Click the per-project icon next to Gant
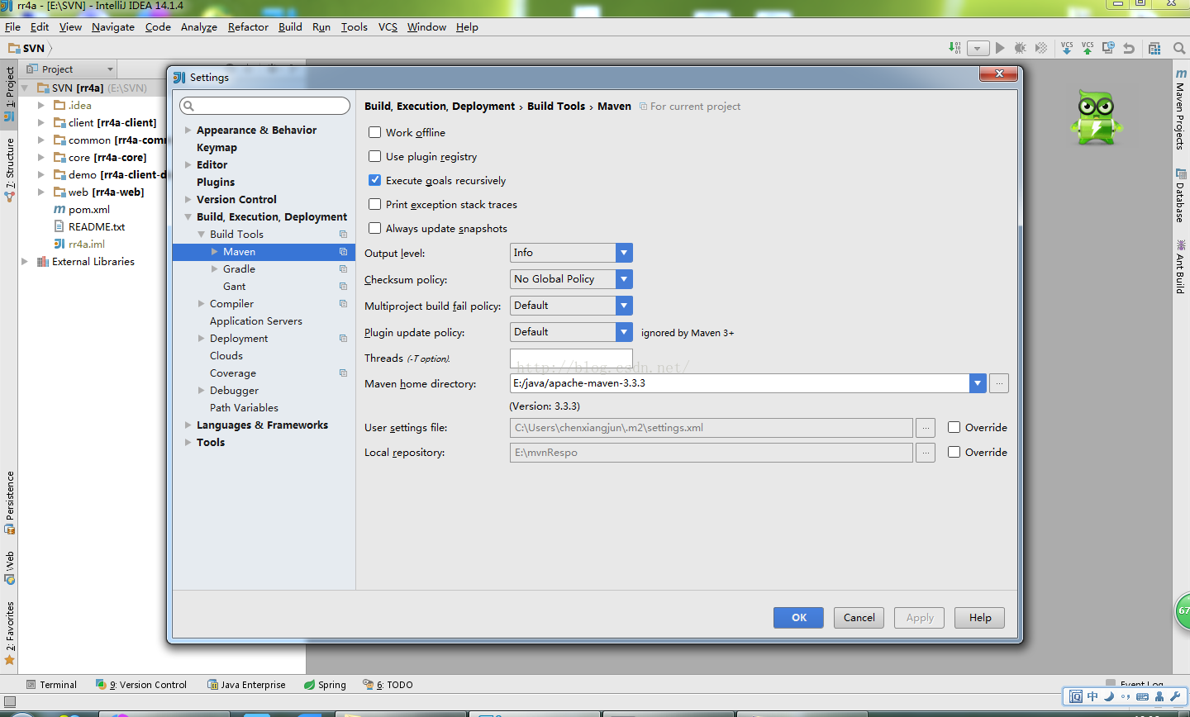 tap(343, 287)
